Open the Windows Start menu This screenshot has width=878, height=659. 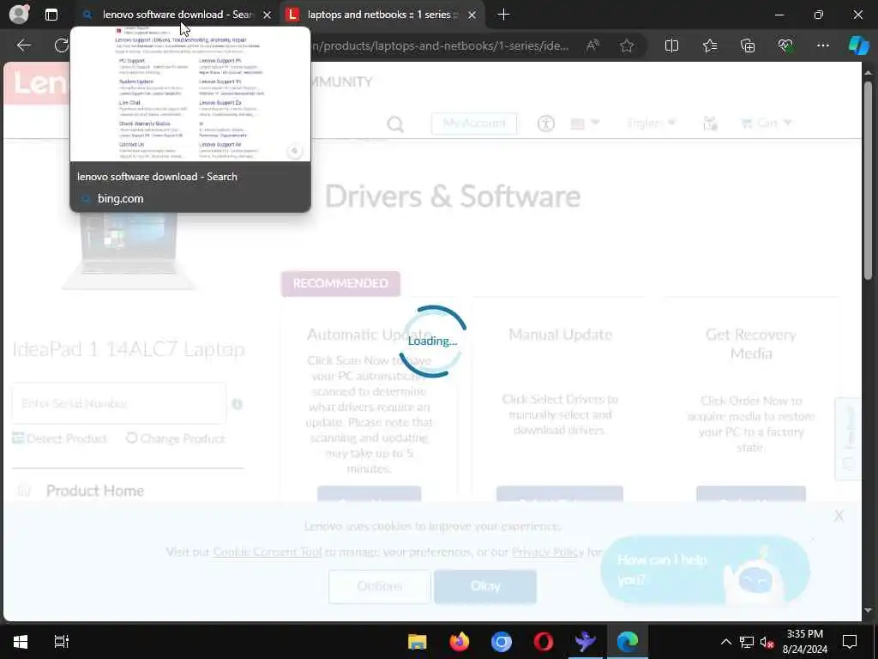[x=21, y=642]
